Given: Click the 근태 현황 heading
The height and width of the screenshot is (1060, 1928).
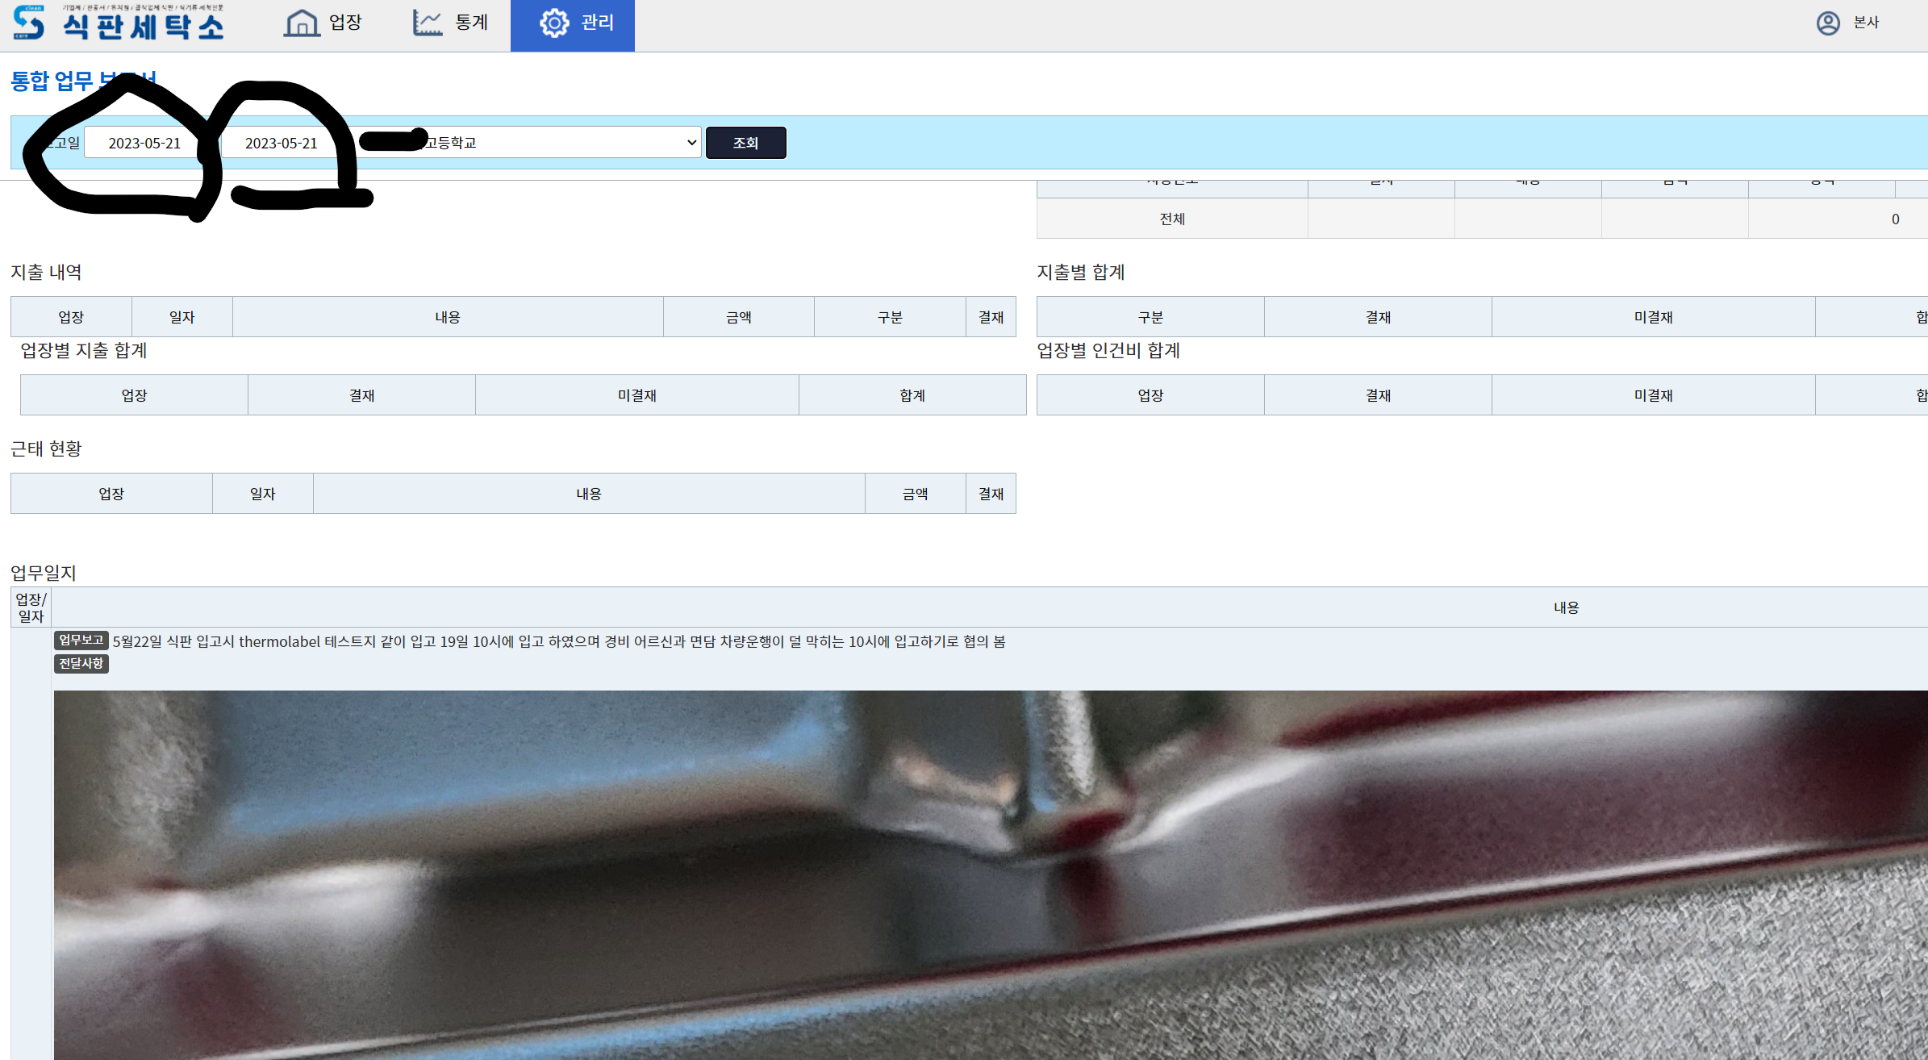Looking at the screenshot, I should 46,449.
